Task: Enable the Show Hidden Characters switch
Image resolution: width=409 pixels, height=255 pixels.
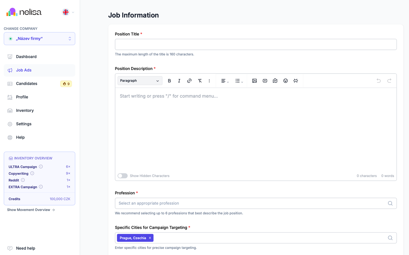Action: click(122, 176)
